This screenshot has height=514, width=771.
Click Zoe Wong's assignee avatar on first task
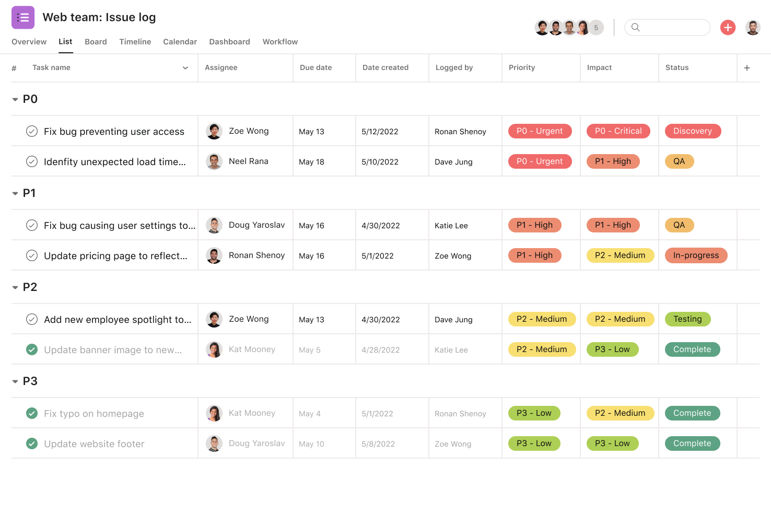[x=214, y=131]
